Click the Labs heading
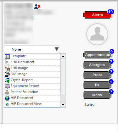The height and width of the screenshot is (132, 118). pyautogui.click(x=89, y=105)
